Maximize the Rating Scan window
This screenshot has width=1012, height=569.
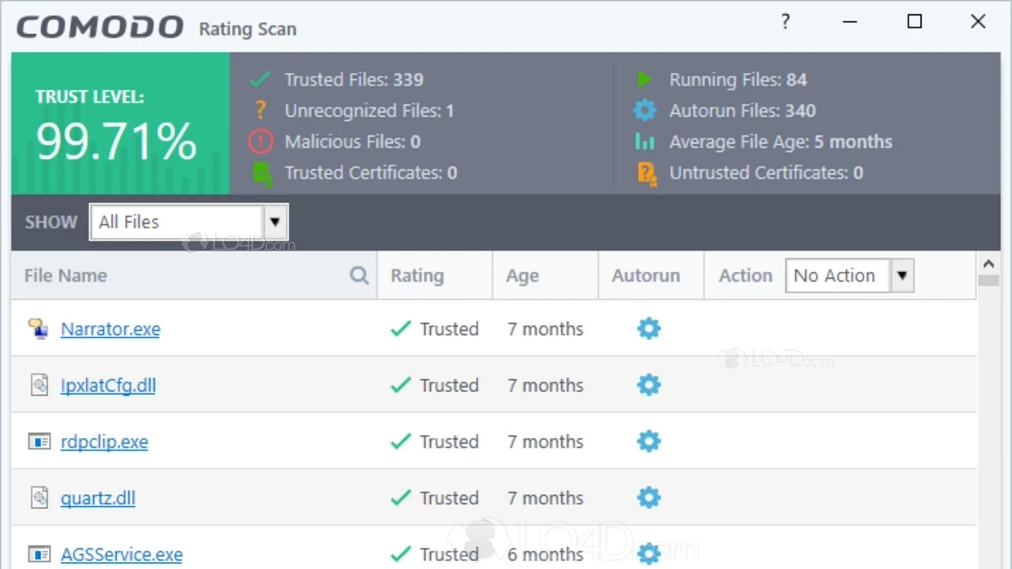pos(914,21)
